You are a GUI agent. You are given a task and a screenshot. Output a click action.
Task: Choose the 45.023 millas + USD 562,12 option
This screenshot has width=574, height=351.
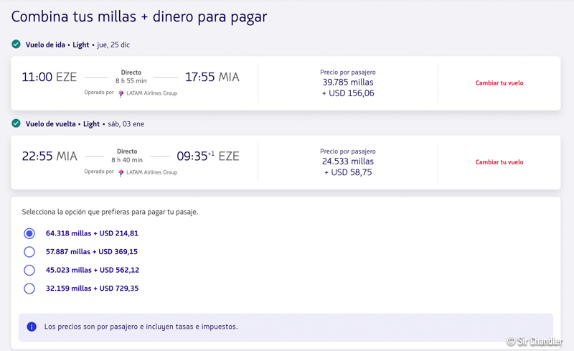point(29,271)
